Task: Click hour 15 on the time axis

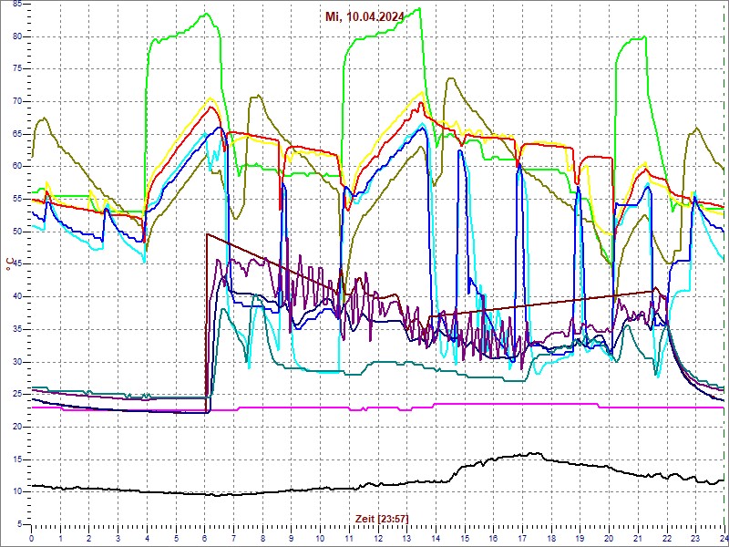Action: click(465, 538)
